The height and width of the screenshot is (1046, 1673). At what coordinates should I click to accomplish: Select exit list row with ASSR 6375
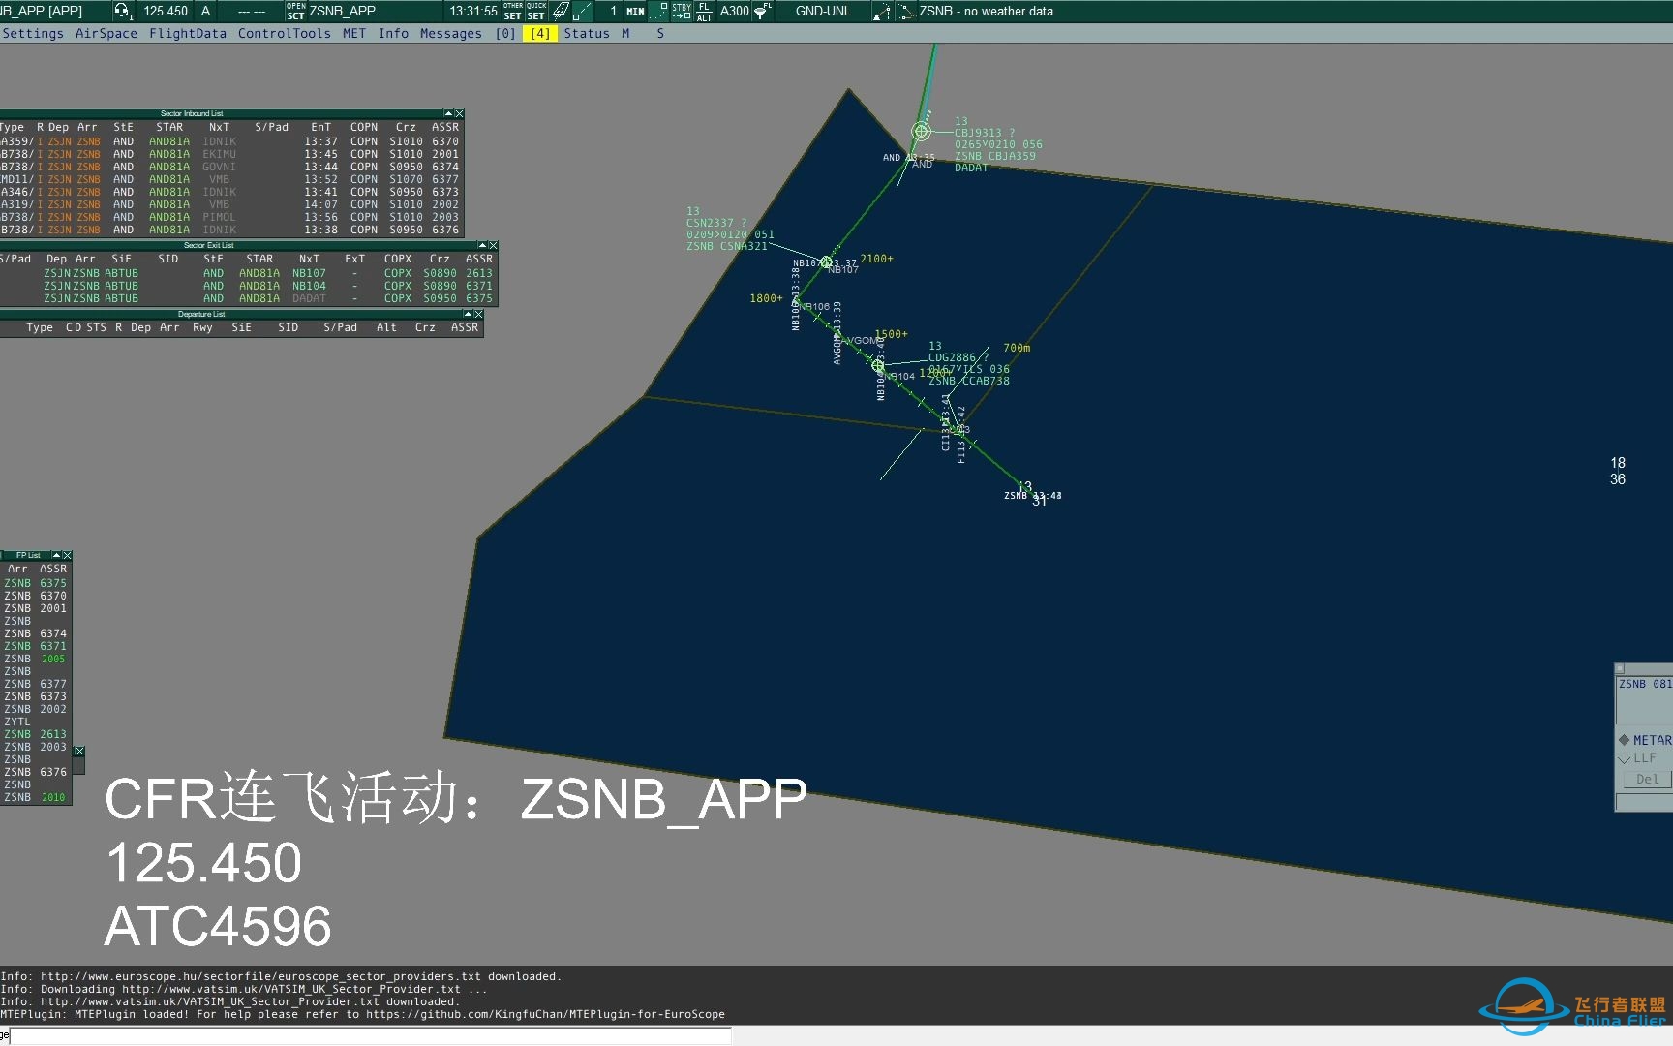pyautogui.click(x=248, y=298)
